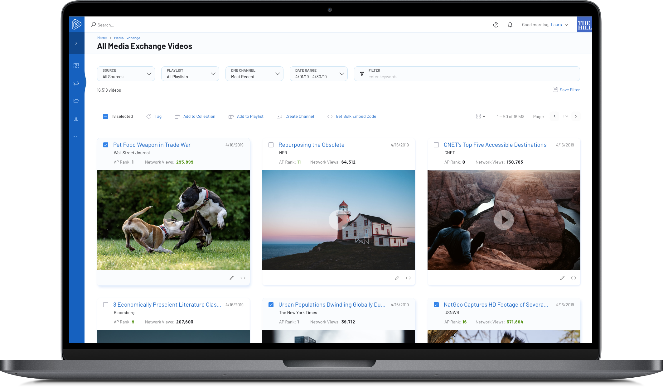Image resolution: width=663 pixels, height=387 pixels.
Task: Uncheck NatGeo Captures HD Footage checkbox
Action: [x=436, y=305]
